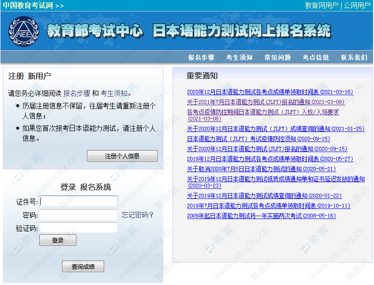374x285 pixels.
Task: Click the 忘记密码? link
Action: coord(137,215)
